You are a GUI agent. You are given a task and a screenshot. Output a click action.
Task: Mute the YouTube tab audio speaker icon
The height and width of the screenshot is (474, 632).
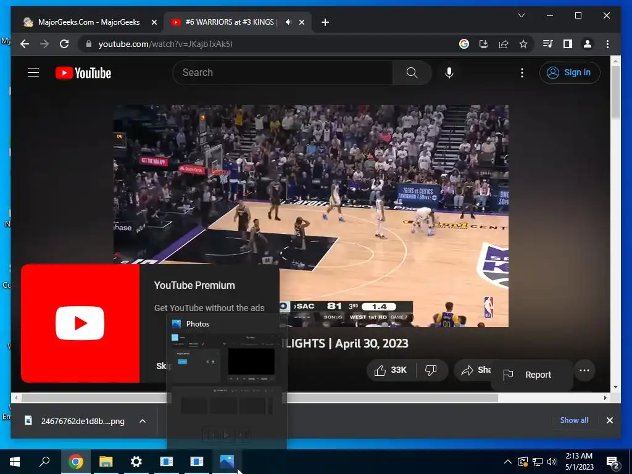[x=289, y=22]
